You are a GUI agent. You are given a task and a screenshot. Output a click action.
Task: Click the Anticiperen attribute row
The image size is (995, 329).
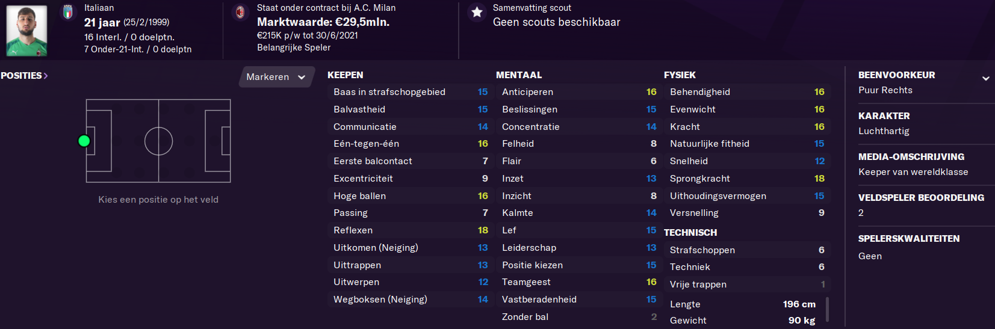(578, 92)
